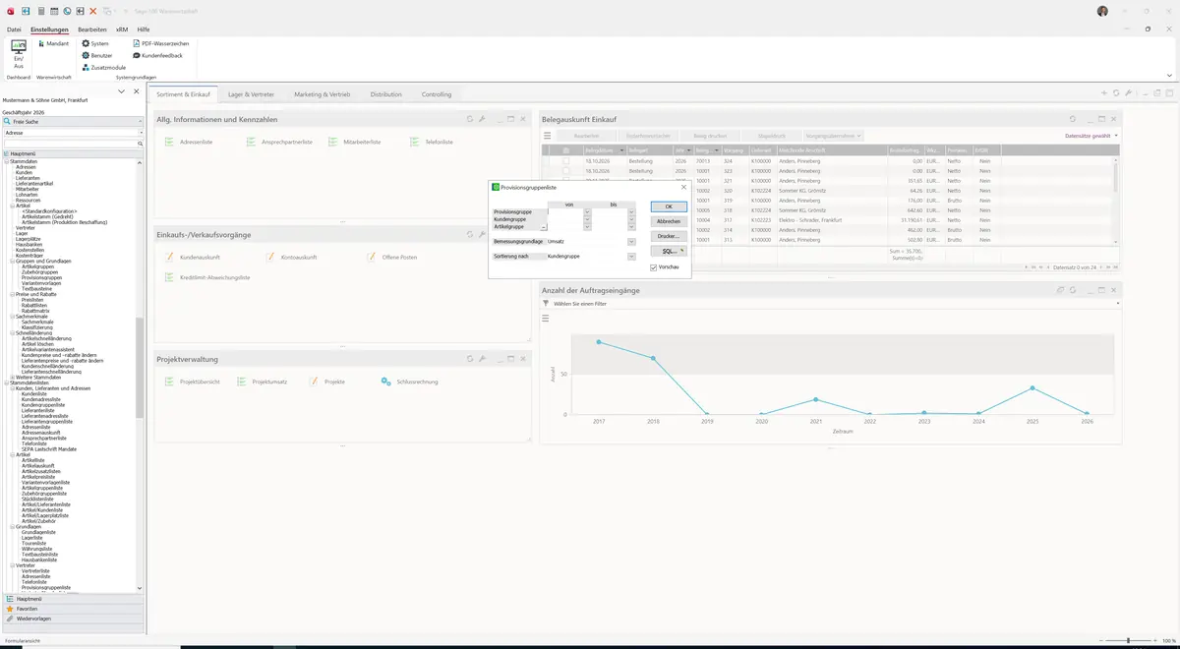Open Benutzer settings in the ribbon
Viewport: 1180px width, 649px height.
[x=97, y=55]
